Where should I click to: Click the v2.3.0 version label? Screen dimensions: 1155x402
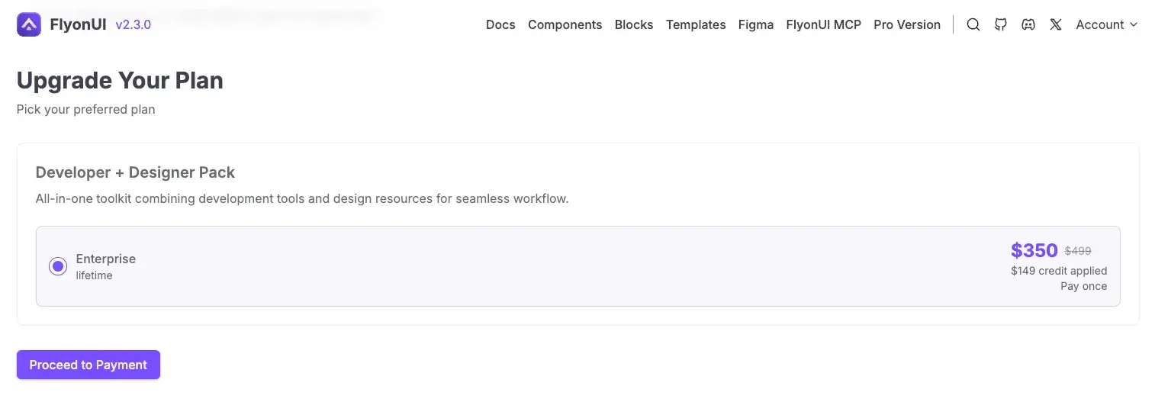click(x=134, y=24)
